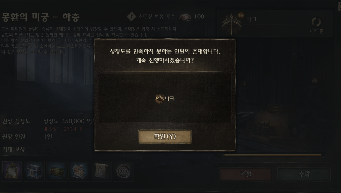The height and width of the screenshot is (193, 341).
Task: Click the 권장 성장도 label
Action: (16, 121)
